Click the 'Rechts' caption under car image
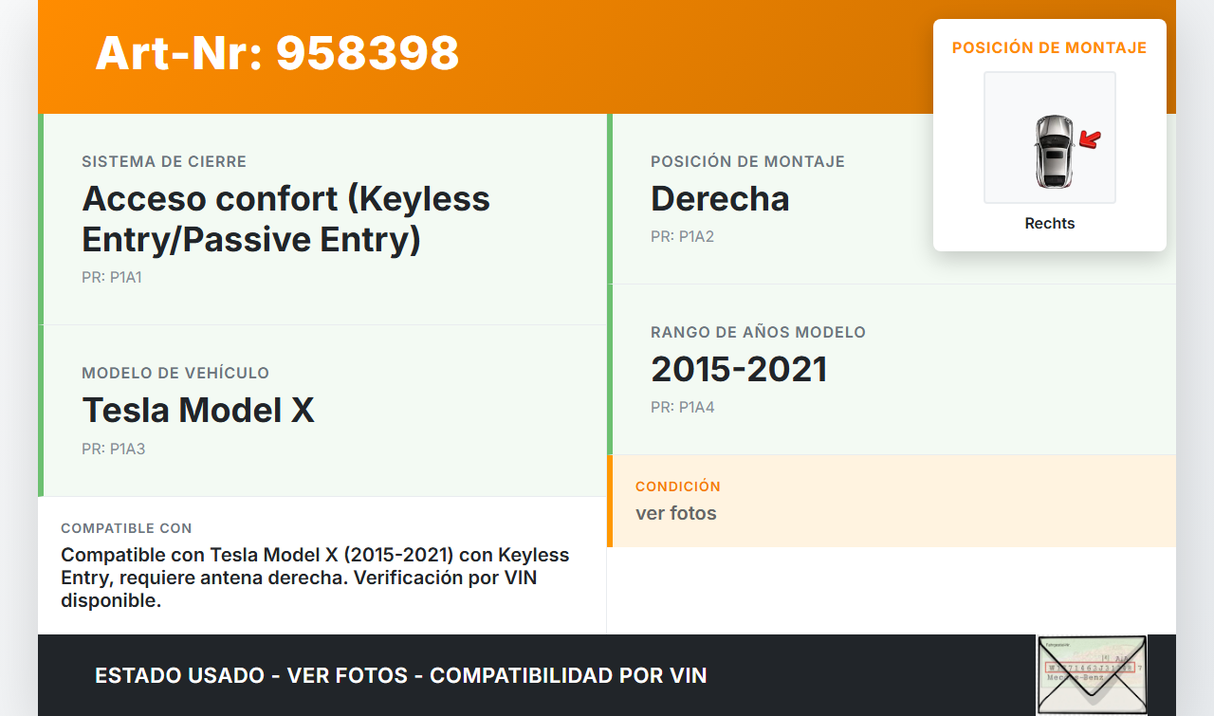1214x716 pixels. click(1050, 224)
